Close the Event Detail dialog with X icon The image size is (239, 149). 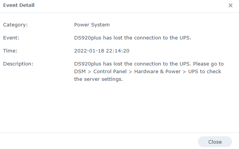(x=230, y=5)
